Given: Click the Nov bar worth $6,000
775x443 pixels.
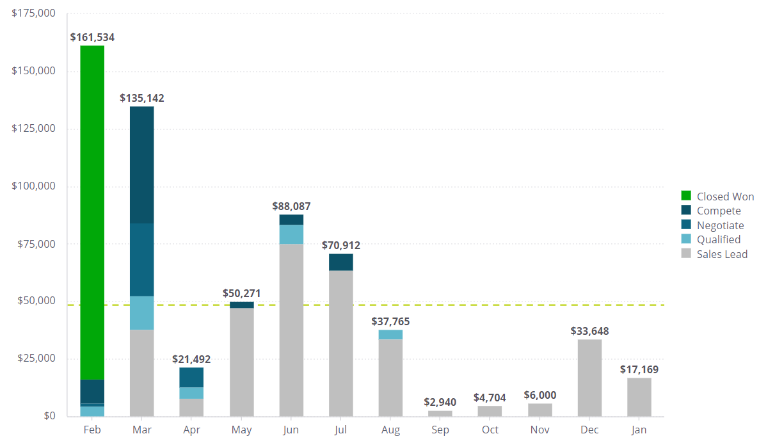Looking at the screenshot, I should click(539, 410).
